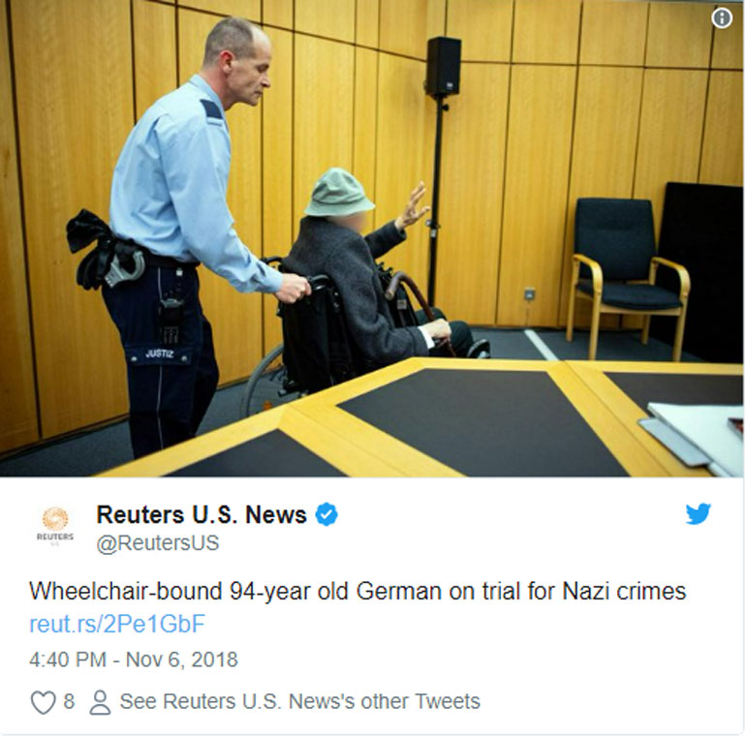Click the JUSTIZ label on the trousers
Screen dimensions: 746x737
click(x=160, y=353)
